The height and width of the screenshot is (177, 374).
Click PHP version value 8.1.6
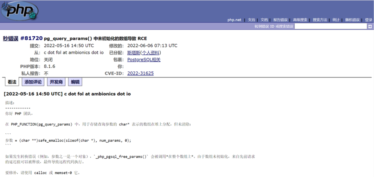coord(50,66)
